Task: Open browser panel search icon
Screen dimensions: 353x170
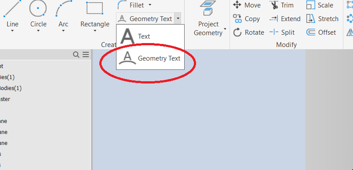Action: tap(76, 54)
